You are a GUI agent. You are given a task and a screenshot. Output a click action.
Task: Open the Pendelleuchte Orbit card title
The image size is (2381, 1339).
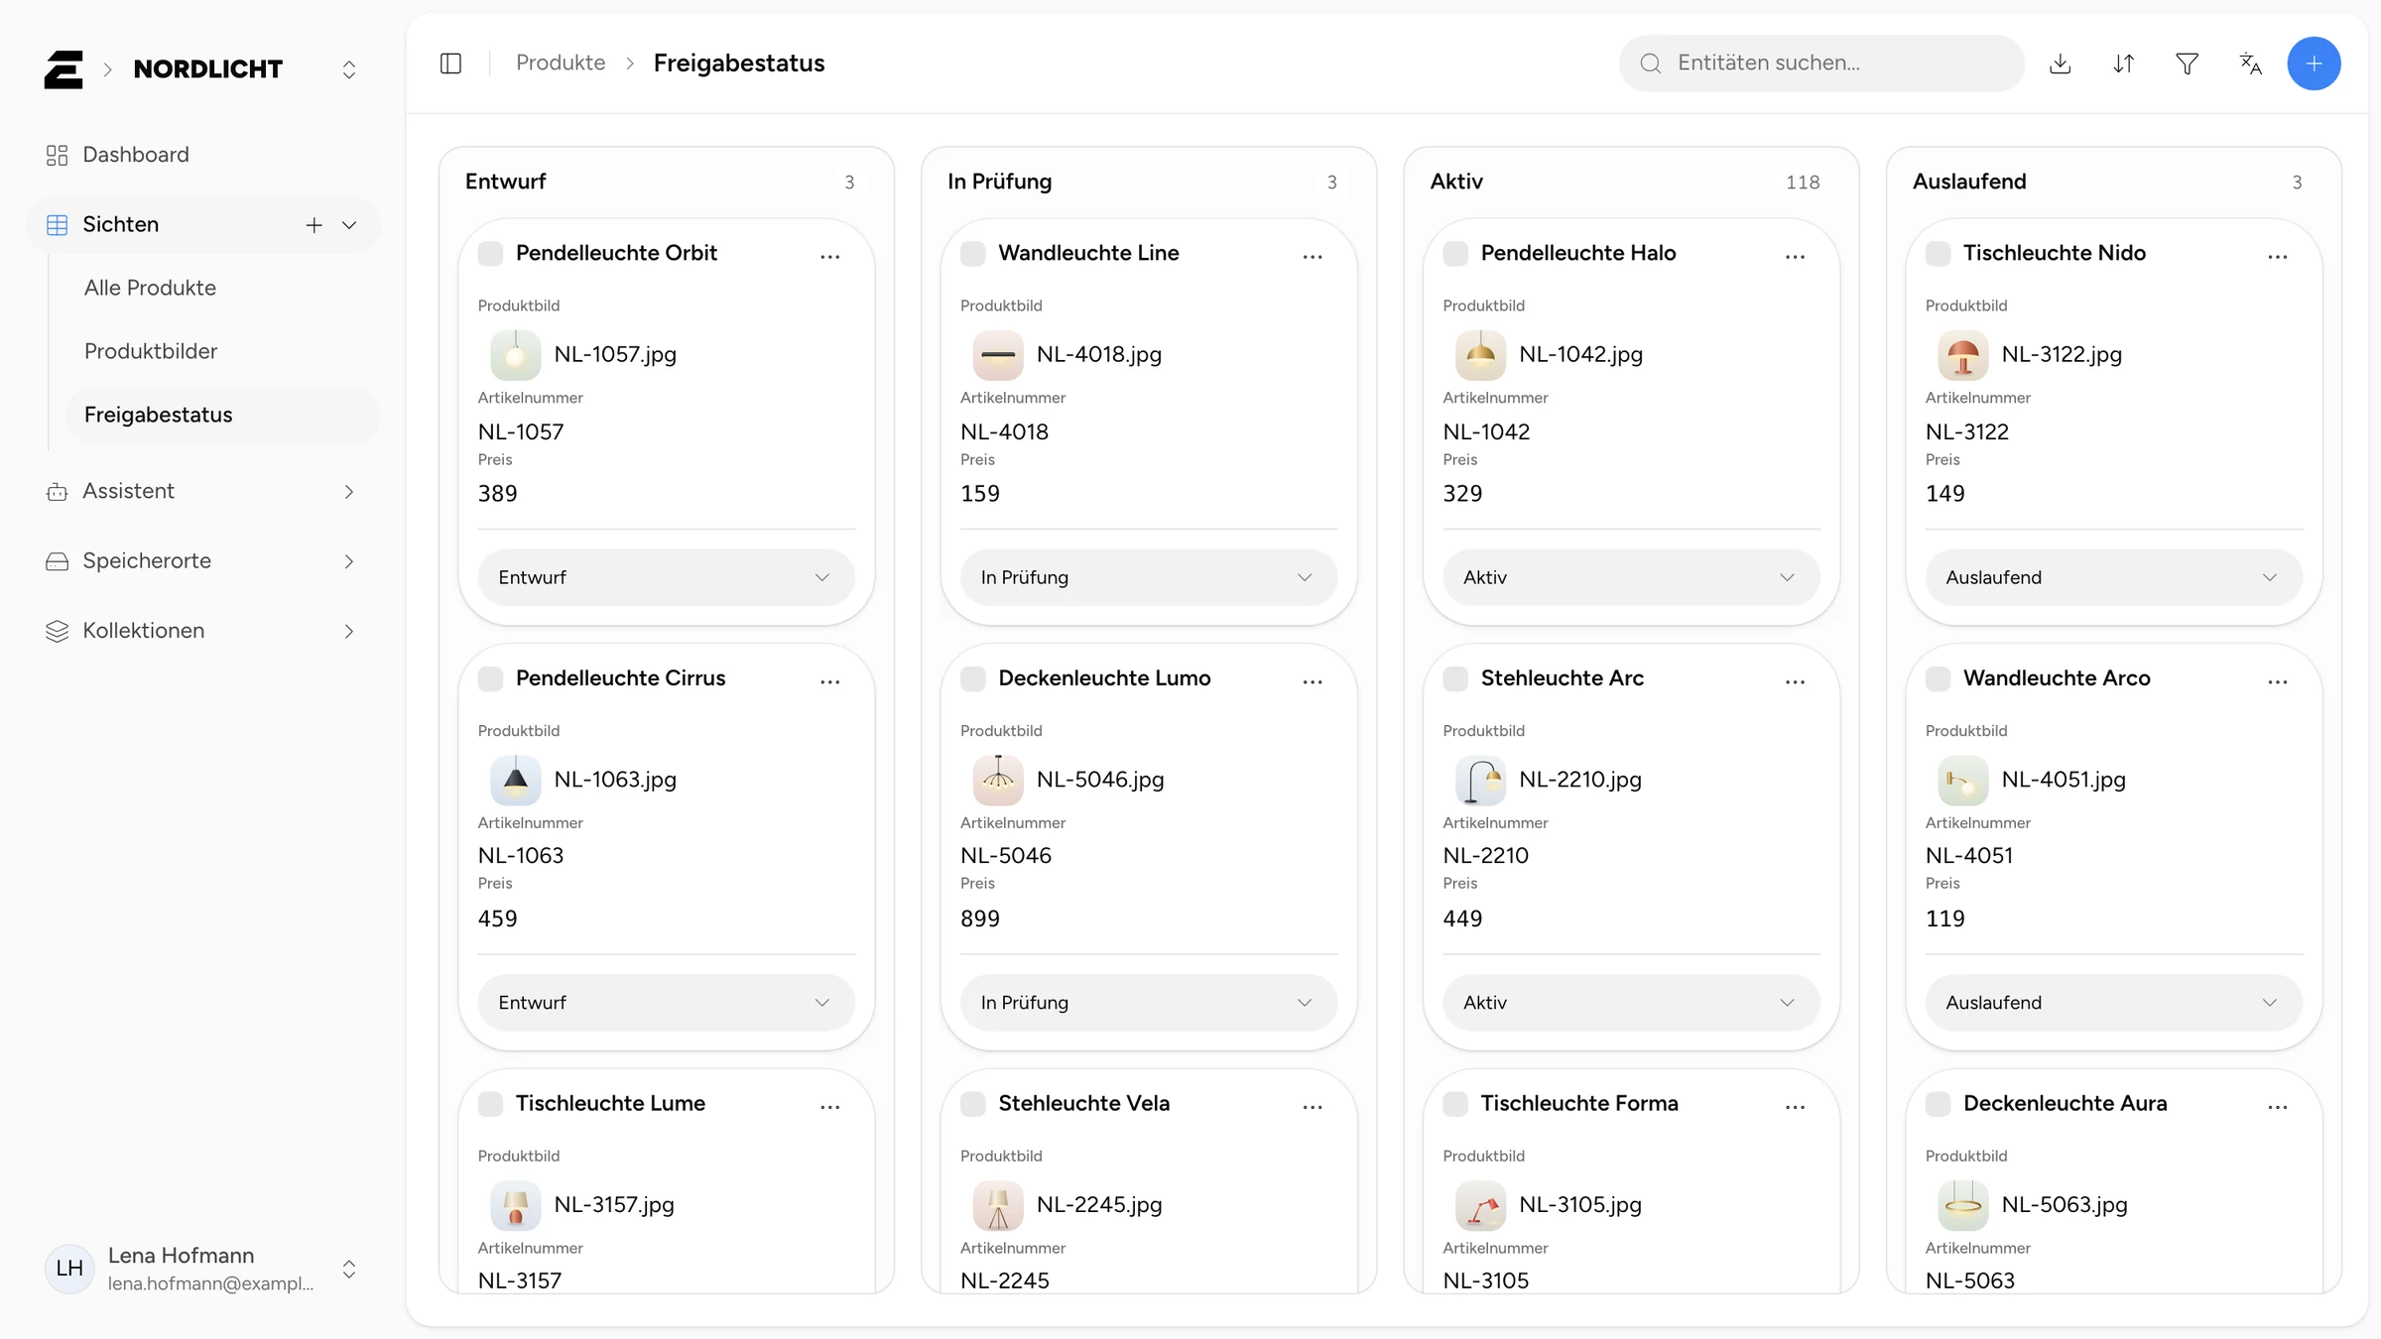pyautogui.click(x=616, y=254)
